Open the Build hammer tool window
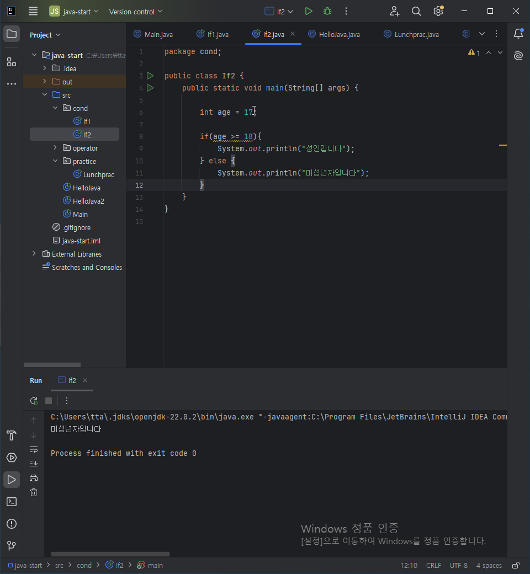Viewport: 530px width, 574px height. [12, 435]
